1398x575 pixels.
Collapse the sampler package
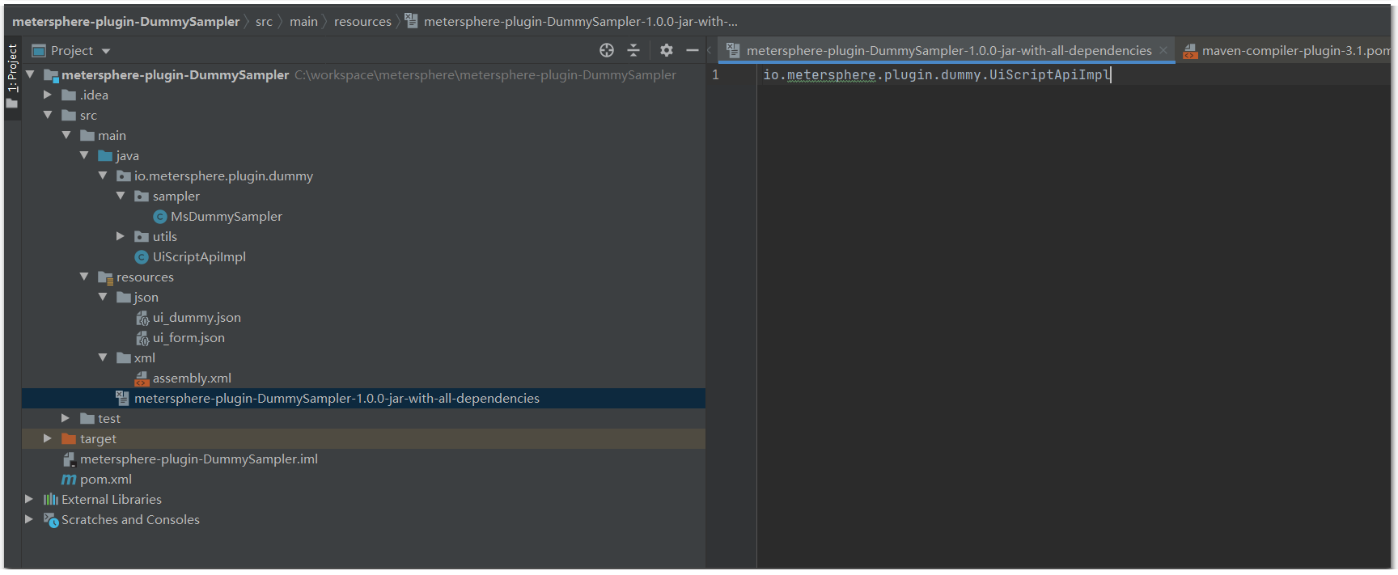121,196
